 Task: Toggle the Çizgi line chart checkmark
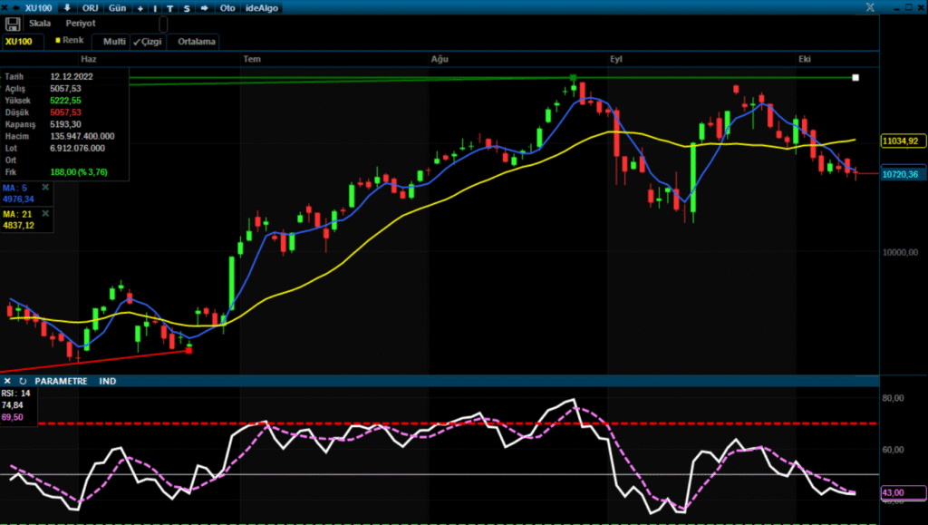coord(147,42)
